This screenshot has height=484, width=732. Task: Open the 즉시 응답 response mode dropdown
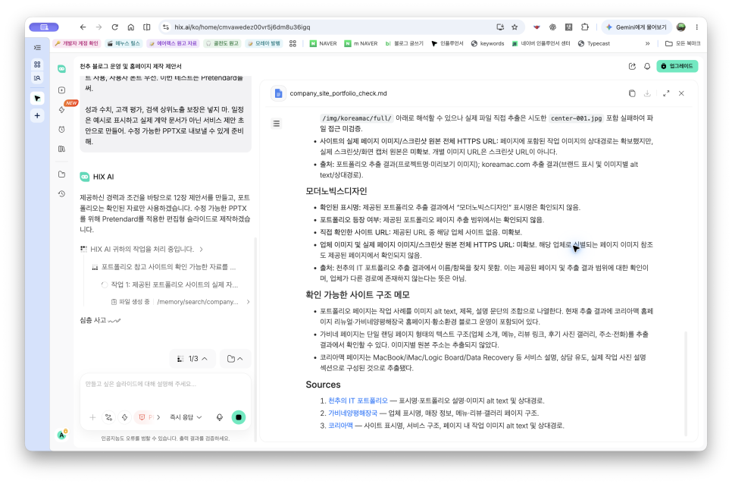[186, 417]
